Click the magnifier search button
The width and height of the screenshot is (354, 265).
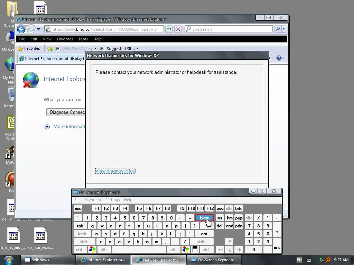(278, 29)
